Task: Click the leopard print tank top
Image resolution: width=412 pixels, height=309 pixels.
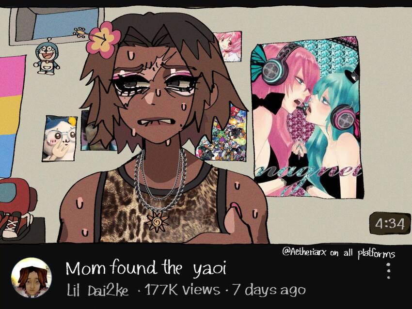Action: 160,205
